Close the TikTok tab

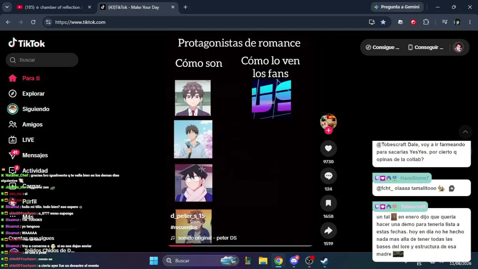[x=173, y=7]
